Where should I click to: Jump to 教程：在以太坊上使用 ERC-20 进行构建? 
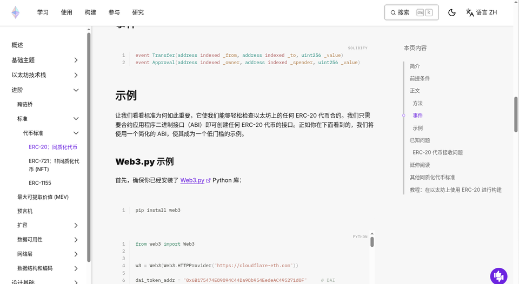click(x=456, y=190)
